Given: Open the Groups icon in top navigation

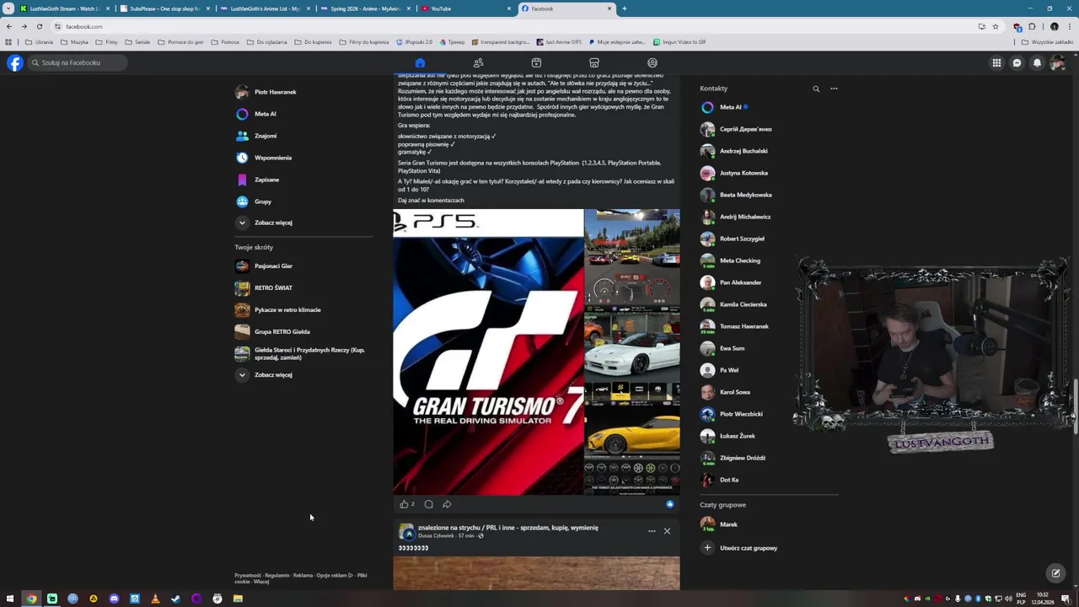Looking at the screenshot, I should 652,62.
